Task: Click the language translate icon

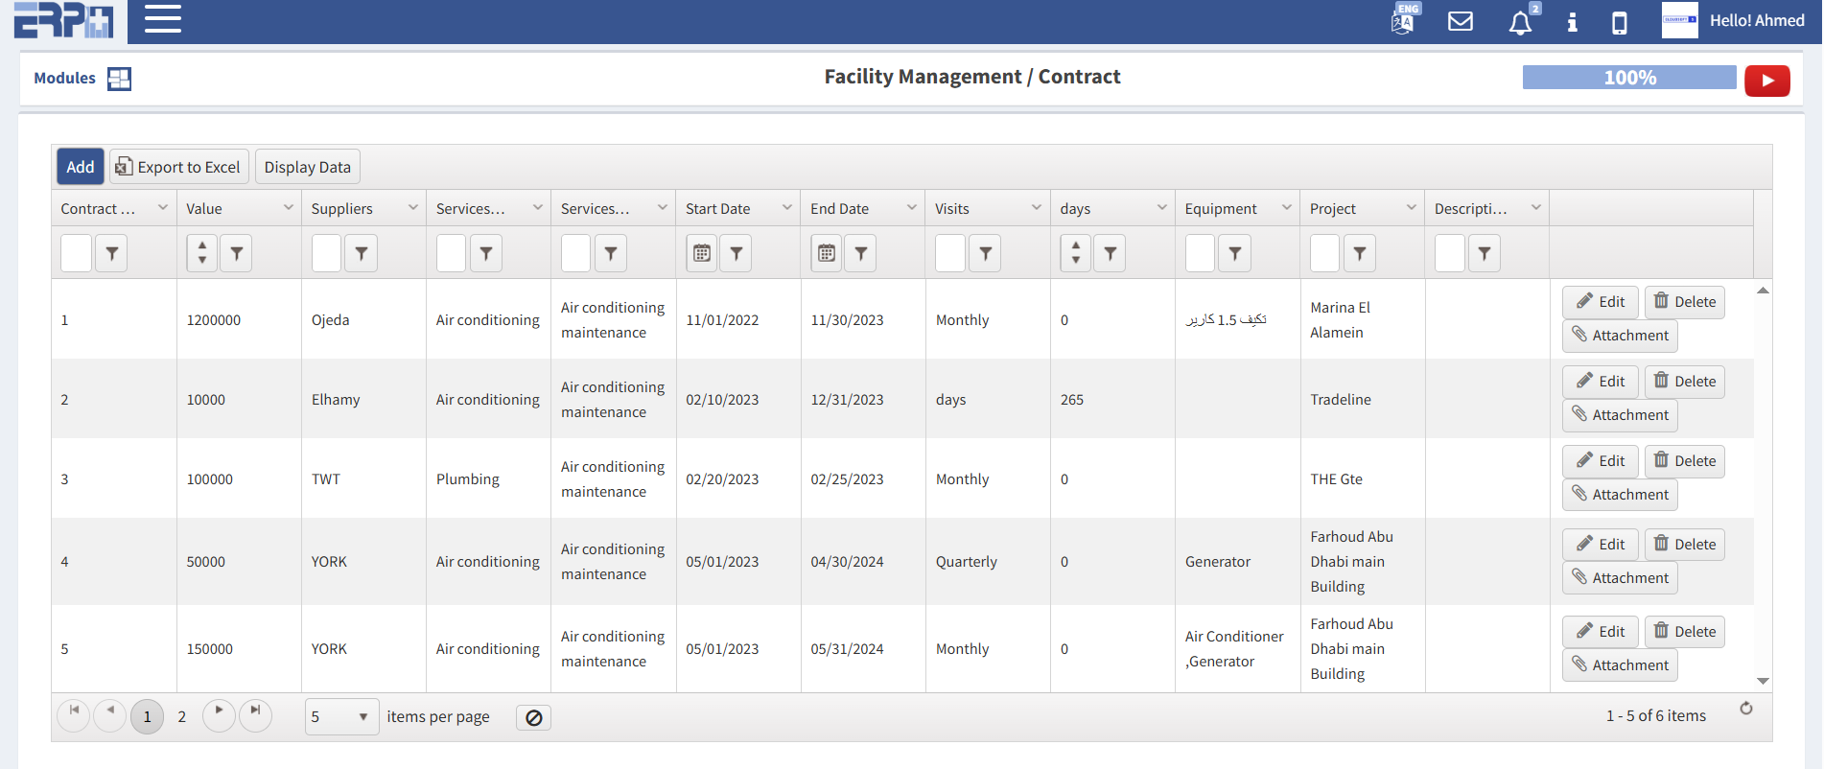Action: [x=1403, y=20]
